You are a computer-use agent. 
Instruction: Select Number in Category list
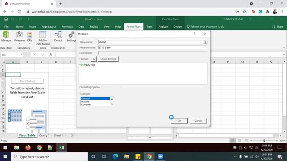[95, 102]
